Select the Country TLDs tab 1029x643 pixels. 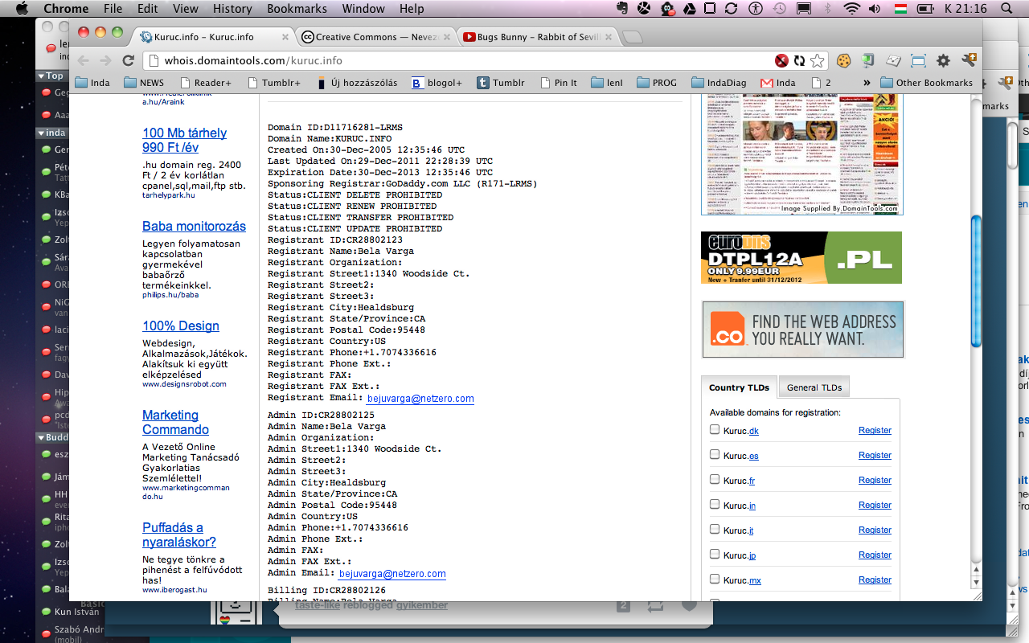point(739,387)
